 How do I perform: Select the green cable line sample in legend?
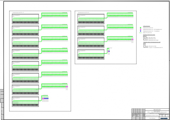tap(140, 33)
